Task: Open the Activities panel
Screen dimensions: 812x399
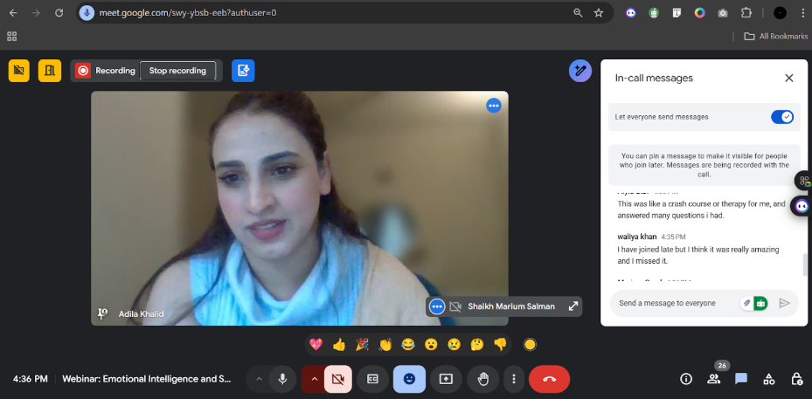Action: coord(769,379)
